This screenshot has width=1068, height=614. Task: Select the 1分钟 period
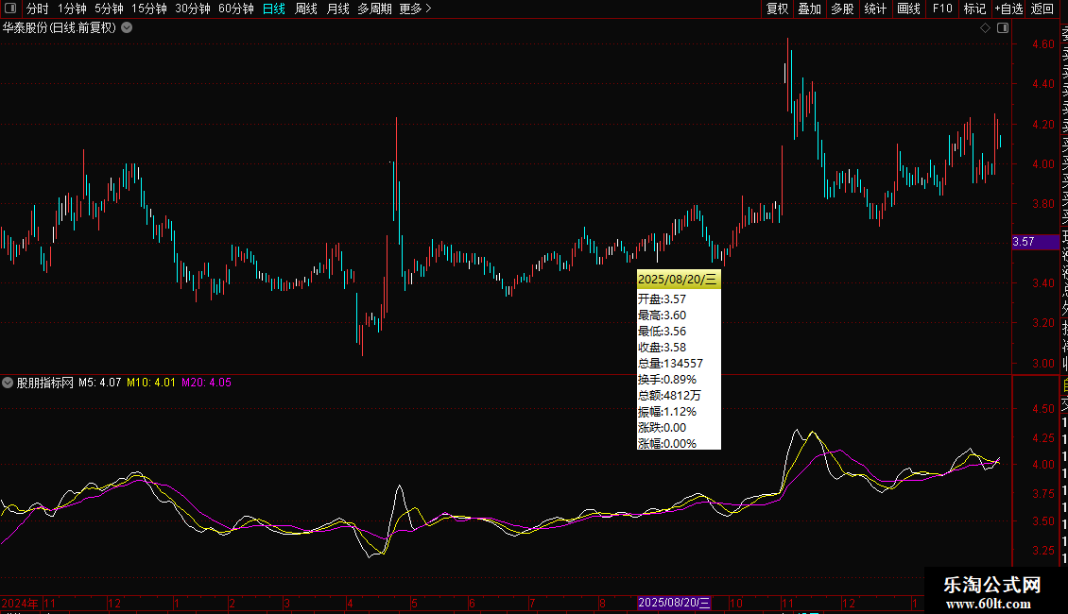click(72, 9)
